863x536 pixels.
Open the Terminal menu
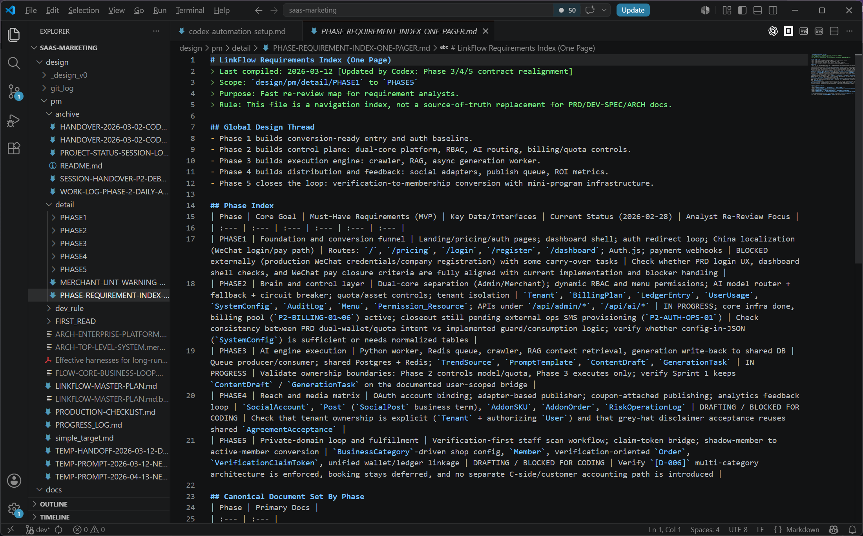(x=190, y=10)
